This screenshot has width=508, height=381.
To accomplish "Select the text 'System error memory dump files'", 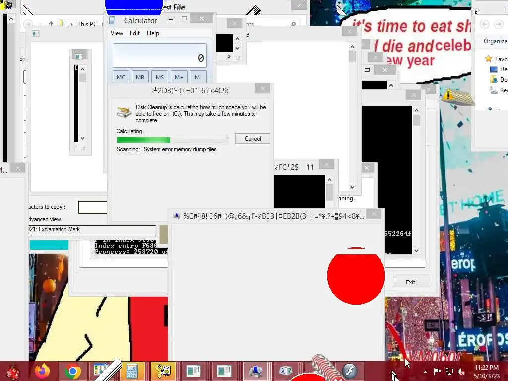I will pos(180,149).
